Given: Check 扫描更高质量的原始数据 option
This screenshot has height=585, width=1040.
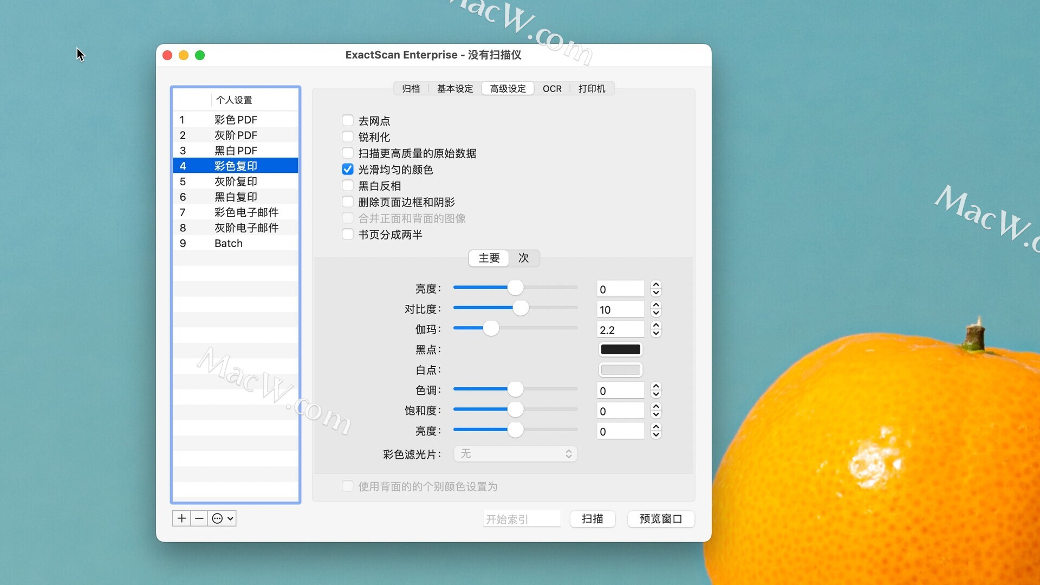Looking at the screenshot, I should [x=348, y=153].
